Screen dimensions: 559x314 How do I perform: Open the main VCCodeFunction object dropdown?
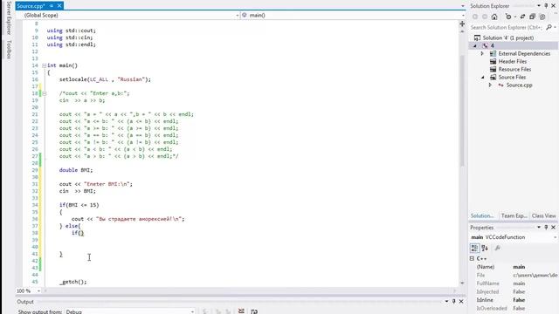tap(556, 237)
